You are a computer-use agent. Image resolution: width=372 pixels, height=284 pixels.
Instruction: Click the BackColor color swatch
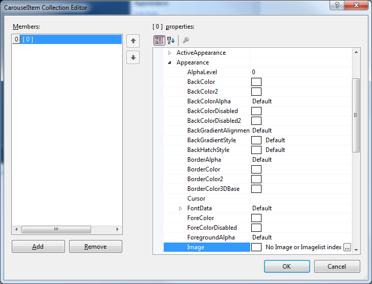point(256,82)
